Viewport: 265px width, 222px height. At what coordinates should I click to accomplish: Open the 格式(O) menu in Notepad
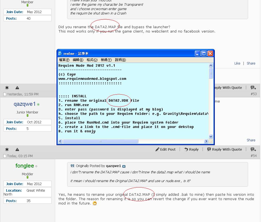(x=92, y=60)
